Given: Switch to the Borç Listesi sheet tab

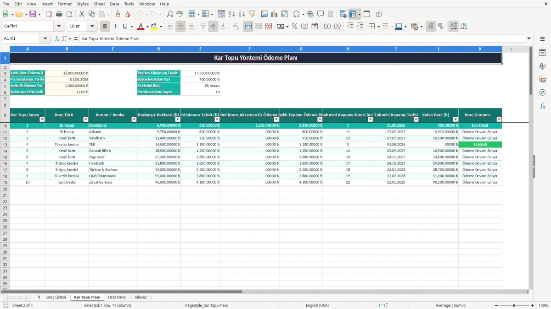Looking at the screenshot, I should click(56, 298).
